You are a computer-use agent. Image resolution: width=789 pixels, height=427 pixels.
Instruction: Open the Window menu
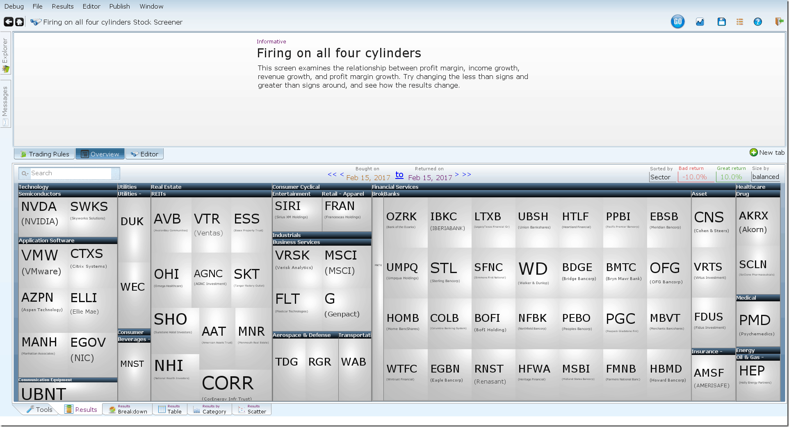(151, 7)
